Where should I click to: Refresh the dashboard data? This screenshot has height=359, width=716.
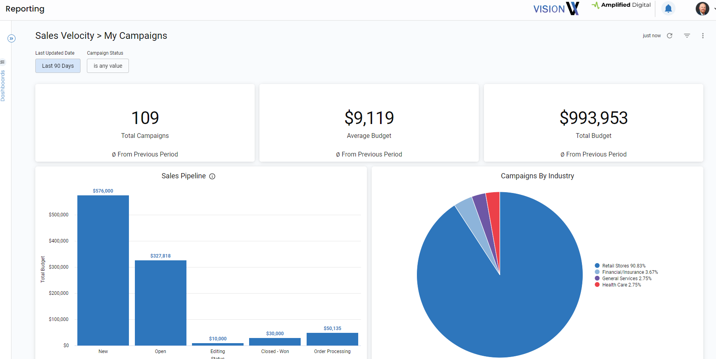pyautogui.click(x=670, y=36)
